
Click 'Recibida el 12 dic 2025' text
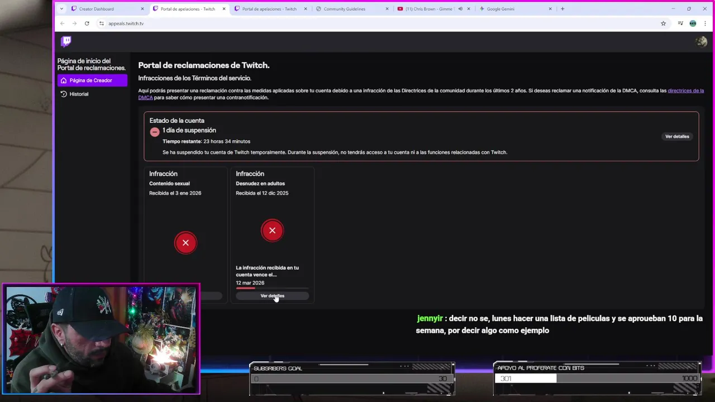point(262,193)
